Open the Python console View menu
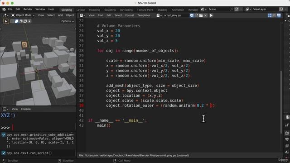The height and width of the screenshot is (163, 290). [15, 109]
